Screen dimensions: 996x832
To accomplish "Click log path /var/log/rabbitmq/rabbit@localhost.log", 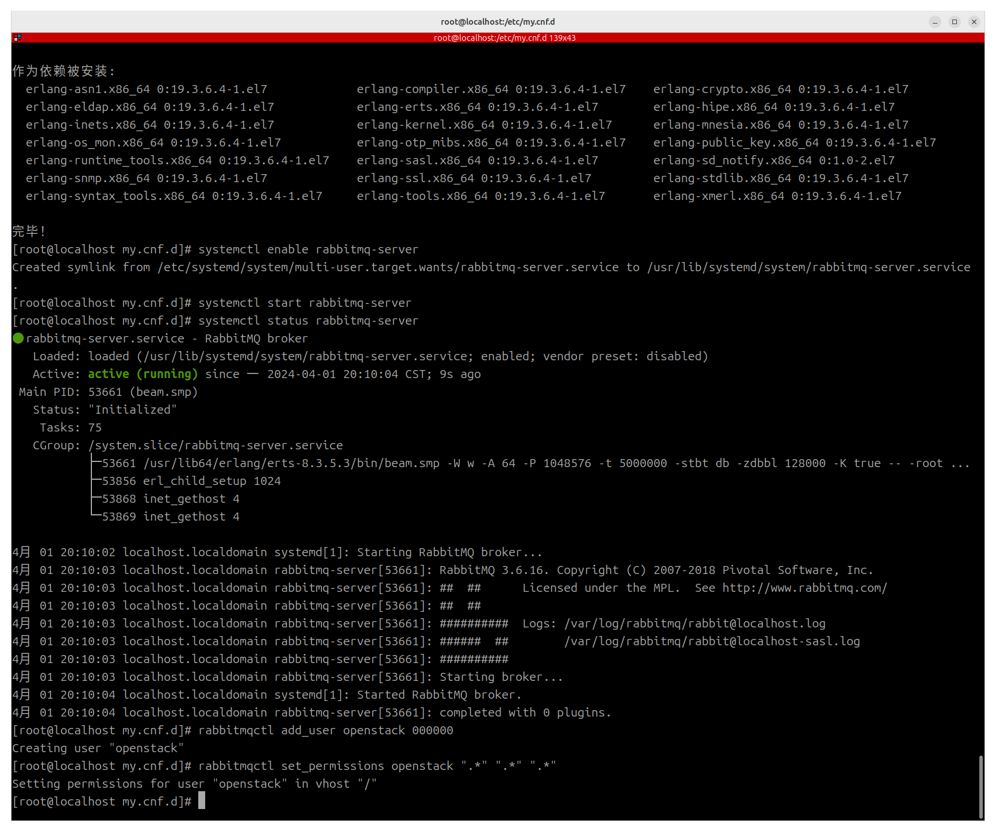I will [x=695, y=624].
